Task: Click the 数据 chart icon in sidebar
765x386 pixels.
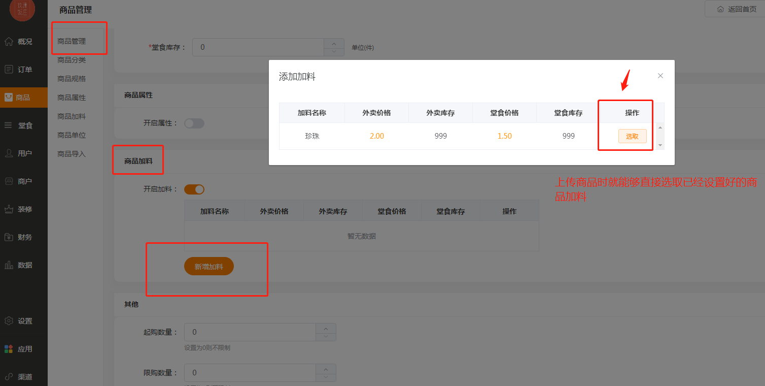Action: click(9, 265)
